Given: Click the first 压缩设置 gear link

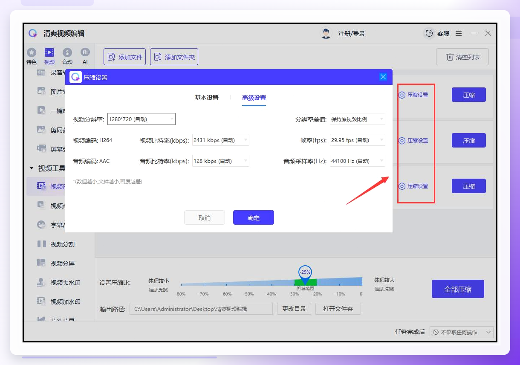Looking at the screenshot, I should point(413,95).
